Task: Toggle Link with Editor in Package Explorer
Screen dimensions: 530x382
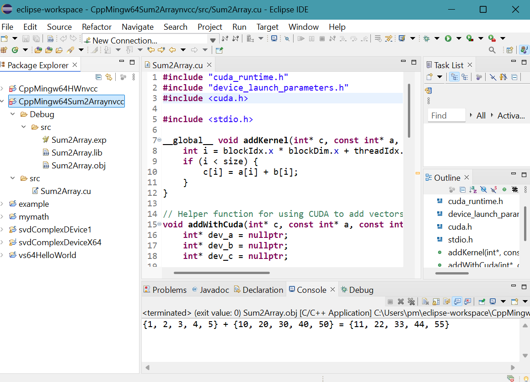Action: click(109, 77)
